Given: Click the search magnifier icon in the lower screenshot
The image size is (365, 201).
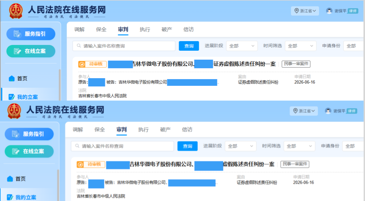Looking at the screenshot, I should coord(77,146).
